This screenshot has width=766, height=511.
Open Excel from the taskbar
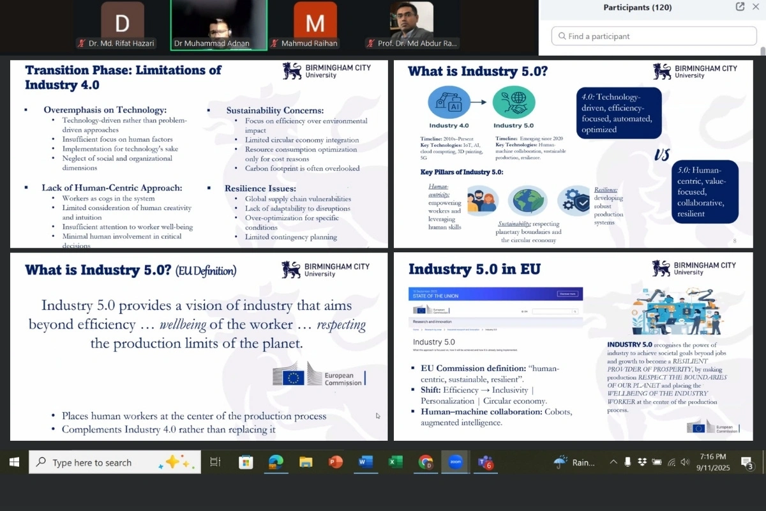tap(395, 462)
